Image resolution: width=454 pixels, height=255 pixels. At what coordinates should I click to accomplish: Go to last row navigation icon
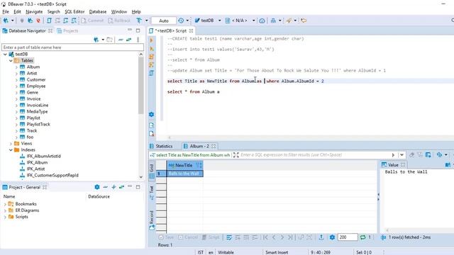click(290, 237)
